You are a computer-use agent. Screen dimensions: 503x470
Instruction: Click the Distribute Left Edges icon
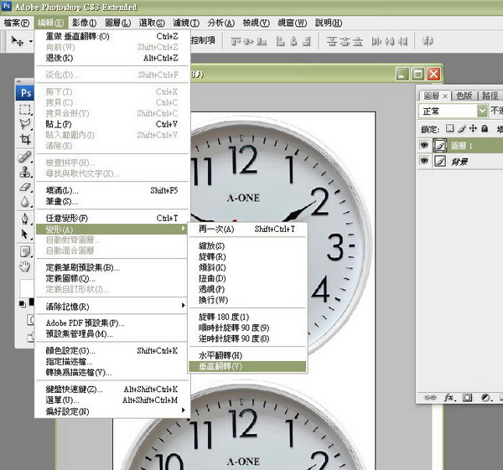(376, 41)
